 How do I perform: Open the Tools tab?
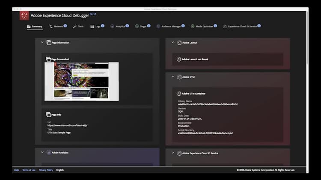click(x=78, y=27)
